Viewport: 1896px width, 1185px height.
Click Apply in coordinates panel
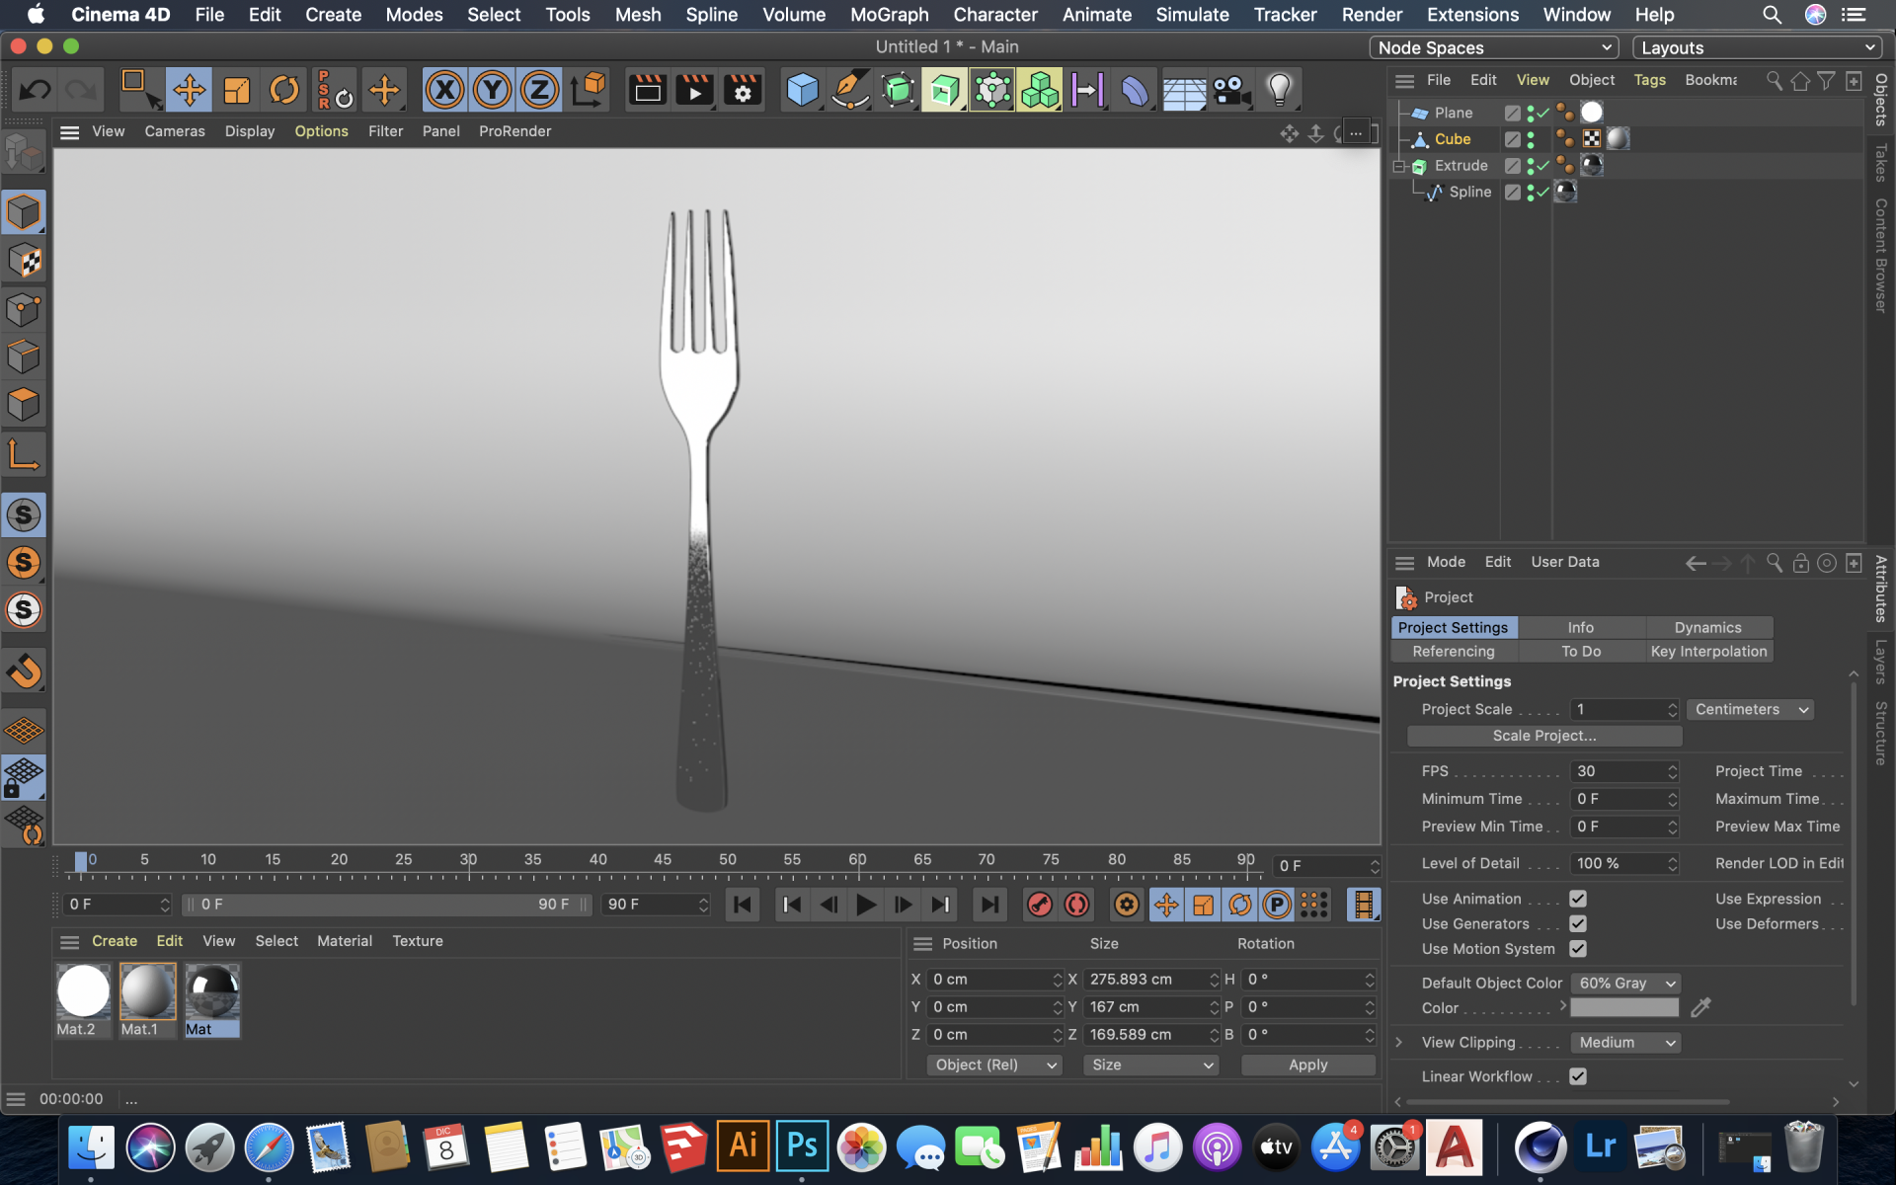click(x=1307, y=1065)
